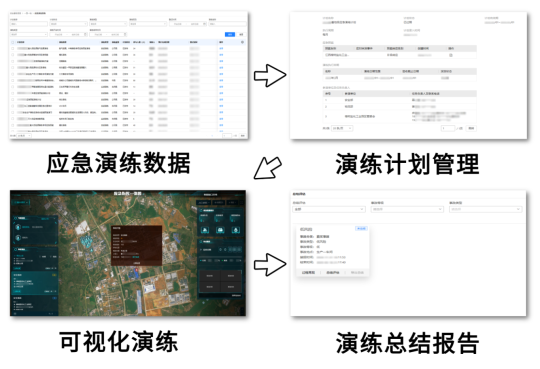This screenshot has height=369, width=540.
Task: Click the document icon in 操作 column
Action: click(x=450, y=55)
